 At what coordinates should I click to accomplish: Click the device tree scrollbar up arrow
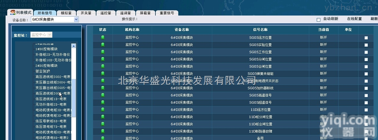click(x=74, y=46)
